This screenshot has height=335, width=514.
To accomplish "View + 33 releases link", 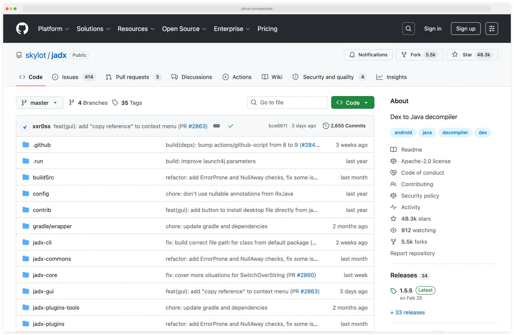I will (x=407, y=312).
